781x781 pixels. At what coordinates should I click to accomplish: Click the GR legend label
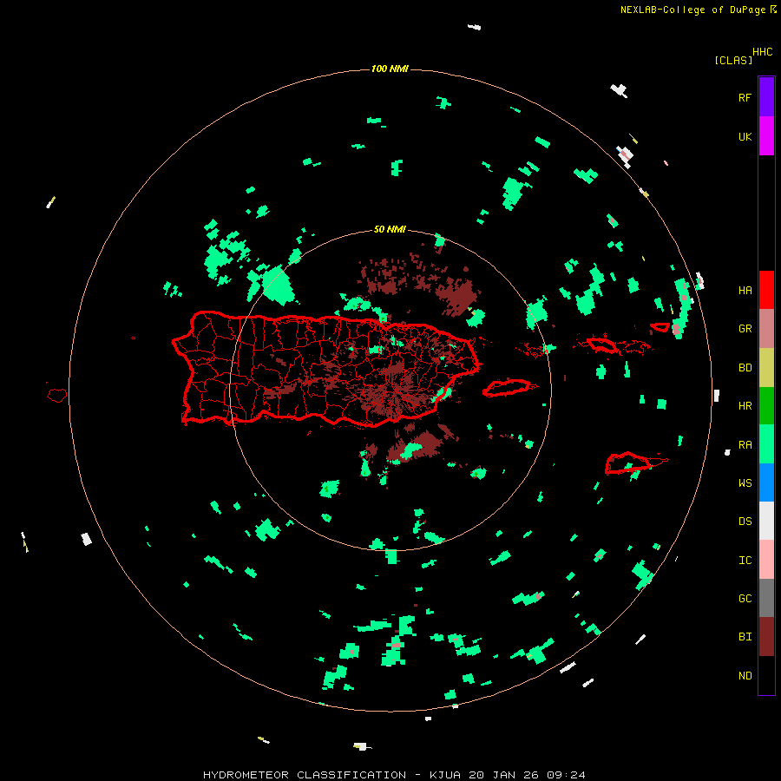click(745, 329)
